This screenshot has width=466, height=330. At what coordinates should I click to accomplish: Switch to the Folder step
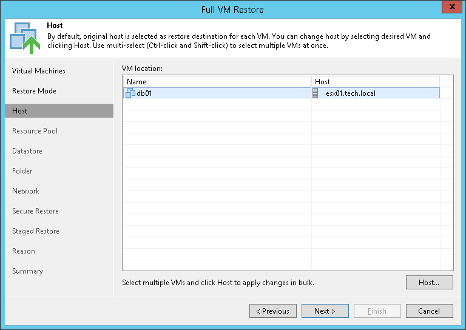(x=22, y=171)
